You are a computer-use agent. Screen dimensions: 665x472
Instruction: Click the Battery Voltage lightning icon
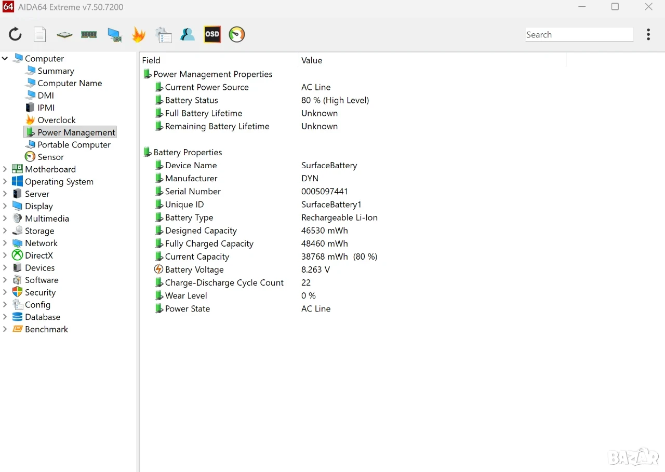tap(159, 269)
